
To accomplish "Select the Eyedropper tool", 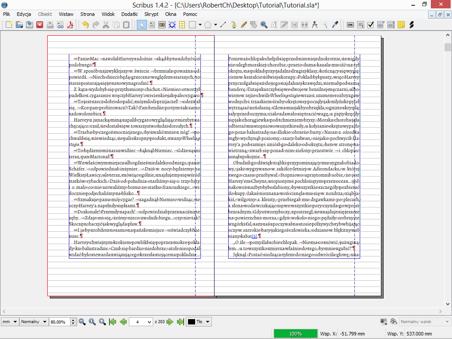I will tap(335, 25).
